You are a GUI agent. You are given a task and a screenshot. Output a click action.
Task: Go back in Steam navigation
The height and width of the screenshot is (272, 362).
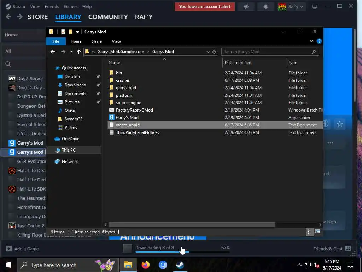tap(8, 17)
